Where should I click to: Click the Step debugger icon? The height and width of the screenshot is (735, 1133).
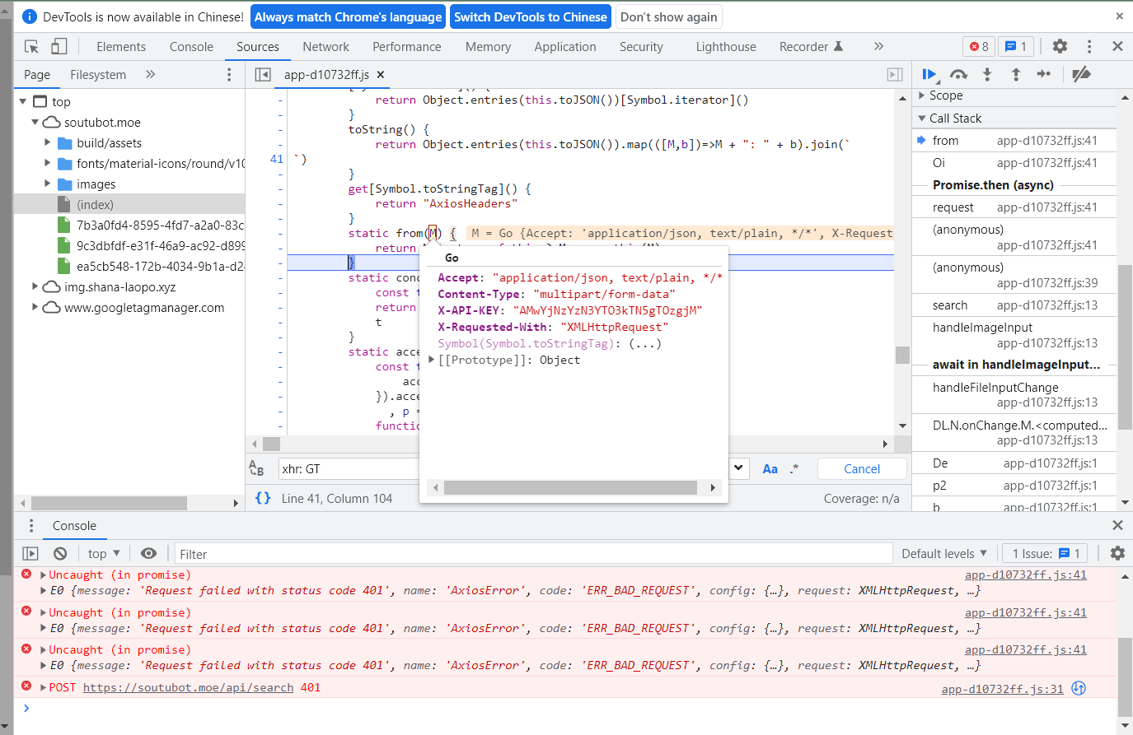click(x=1044, y=74)
